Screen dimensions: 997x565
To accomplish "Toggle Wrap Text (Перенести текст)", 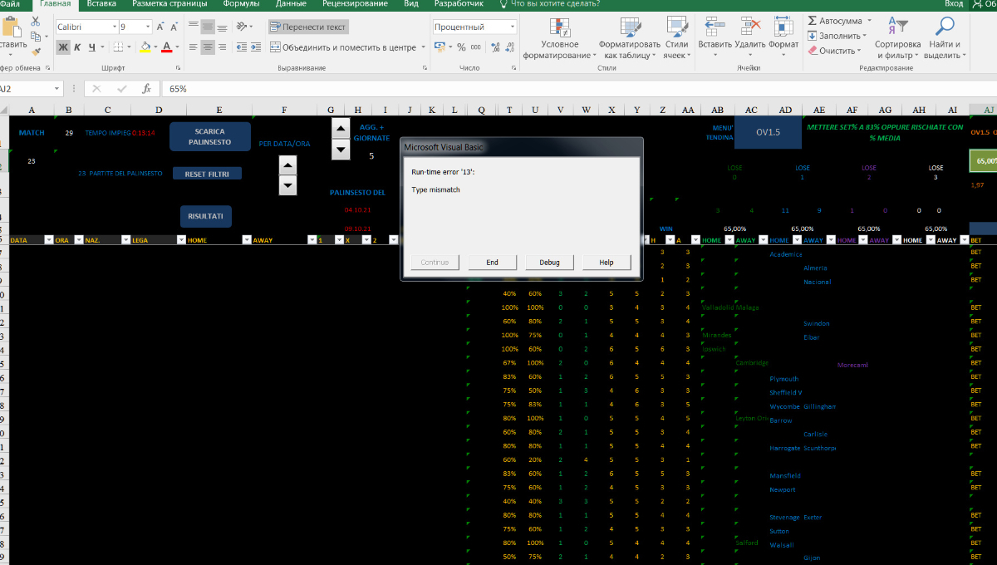I will (307, 27).
